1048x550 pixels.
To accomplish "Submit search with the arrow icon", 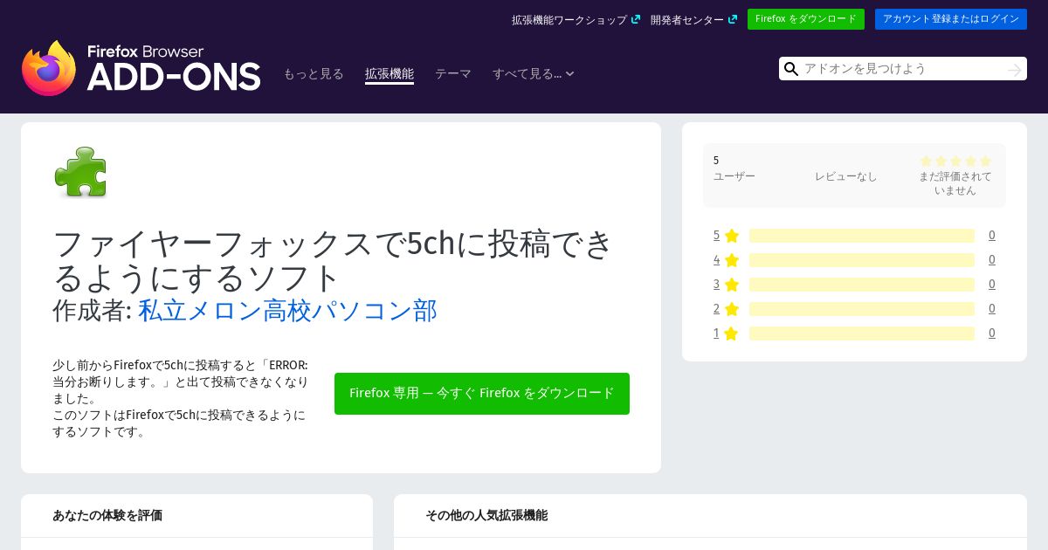I will tap(1014, 69).
